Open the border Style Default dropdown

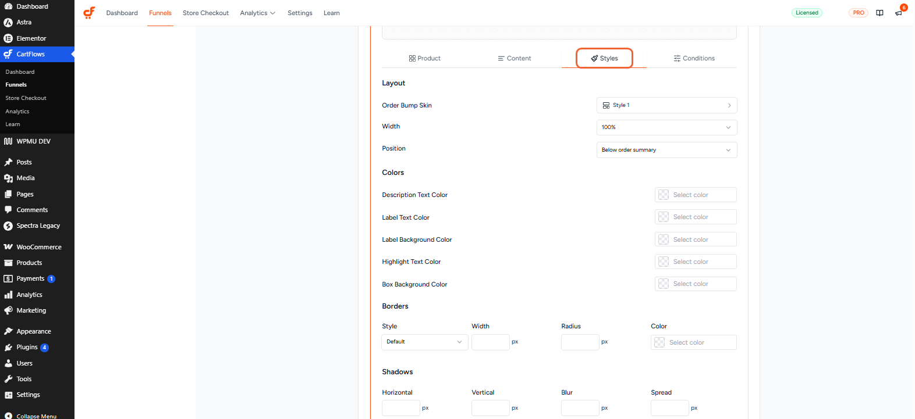pos(424,342)
